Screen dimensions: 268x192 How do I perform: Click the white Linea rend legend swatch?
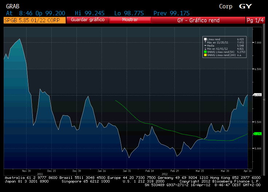coord(205,39)
